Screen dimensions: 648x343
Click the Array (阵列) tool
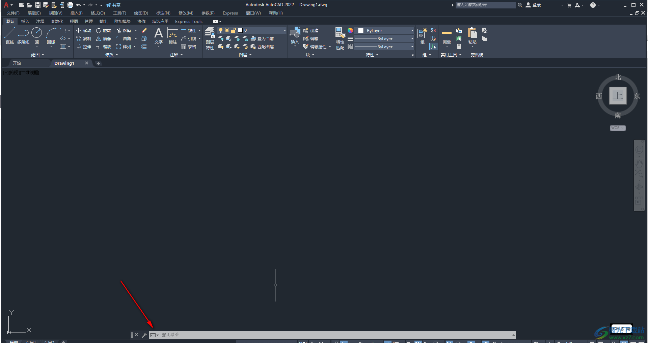[x=124, y=47]
